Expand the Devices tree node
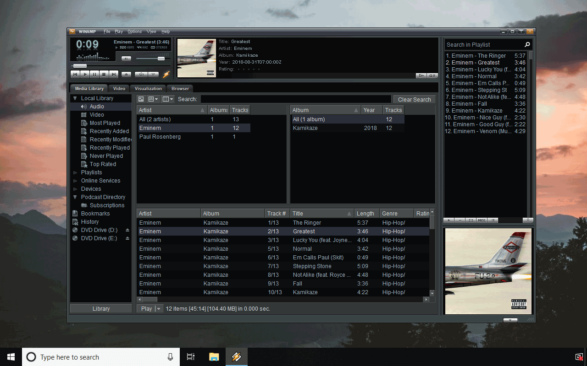 coord(76,189)
